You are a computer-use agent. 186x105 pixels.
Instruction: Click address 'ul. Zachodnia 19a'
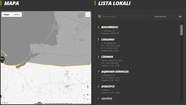[108, 75]
